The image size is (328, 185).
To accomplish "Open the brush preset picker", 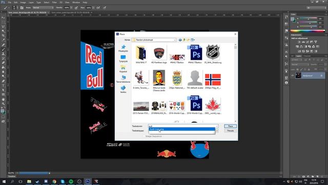I will 14,8.
